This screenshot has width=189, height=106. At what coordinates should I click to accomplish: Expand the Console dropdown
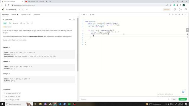point(84,99)
